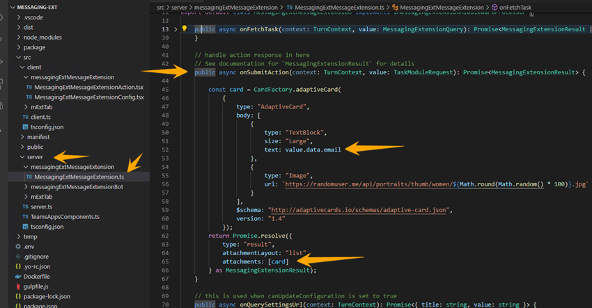Click CardFactory.adaptiveCard on line 45
This screenshot has height=308, width=592.
(x=295, y=90)
